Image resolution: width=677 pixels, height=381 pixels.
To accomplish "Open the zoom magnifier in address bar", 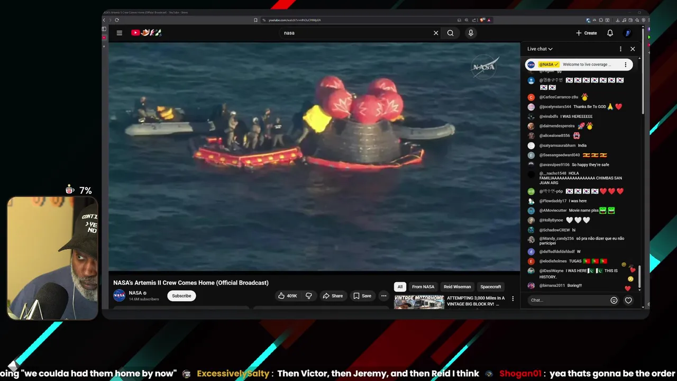I will pos(466,20).
